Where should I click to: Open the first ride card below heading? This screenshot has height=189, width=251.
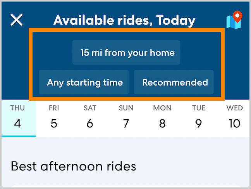tap(125, 187)
